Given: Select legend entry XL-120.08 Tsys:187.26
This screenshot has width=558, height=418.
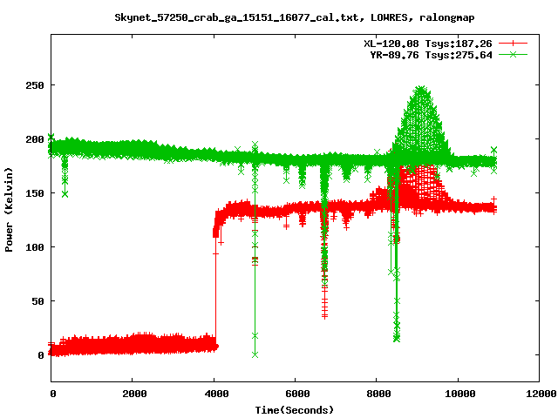Looking at the screenshot, I should pyautogui.click(x=428, y=44).
